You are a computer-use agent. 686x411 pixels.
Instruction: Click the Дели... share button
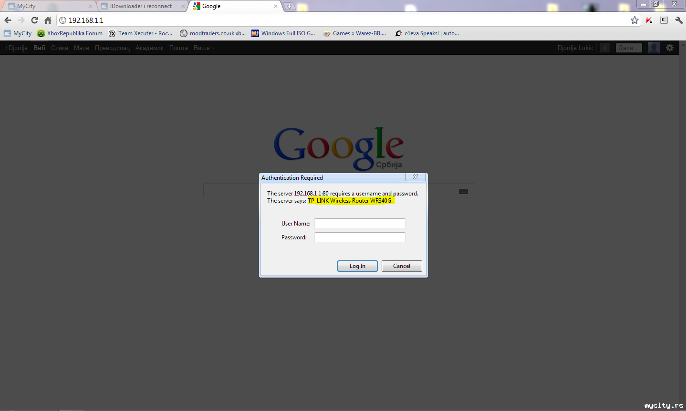tap(629, 48)
